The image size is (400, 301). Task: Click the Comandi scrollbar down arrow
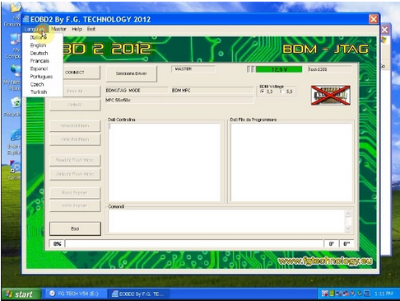click(348, 228)
